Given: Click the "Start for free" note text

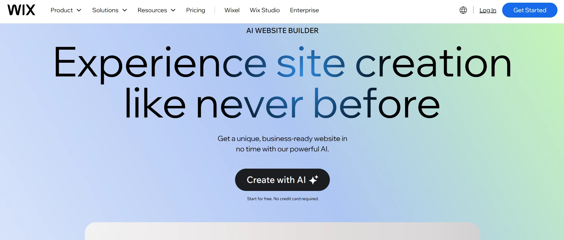Looking at the screenshot, I should tap(283, 199).
